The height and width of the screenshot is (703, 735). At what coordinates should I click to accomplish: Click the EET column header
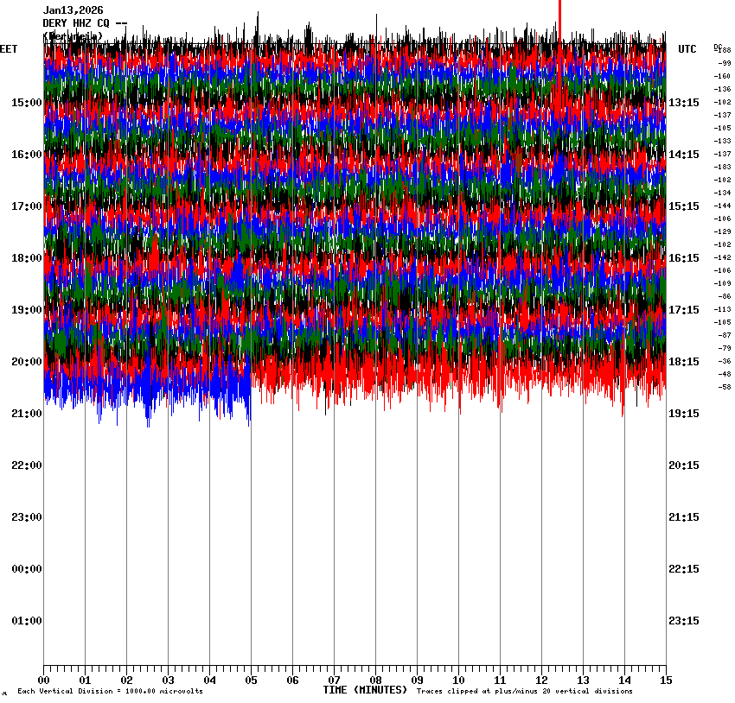tap(9, 49)
